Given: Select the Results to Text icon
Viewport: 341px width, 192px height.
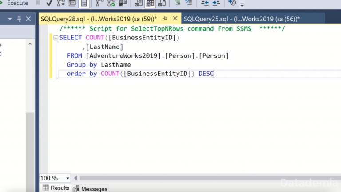Looking at the screenshot, I should 139,4.
